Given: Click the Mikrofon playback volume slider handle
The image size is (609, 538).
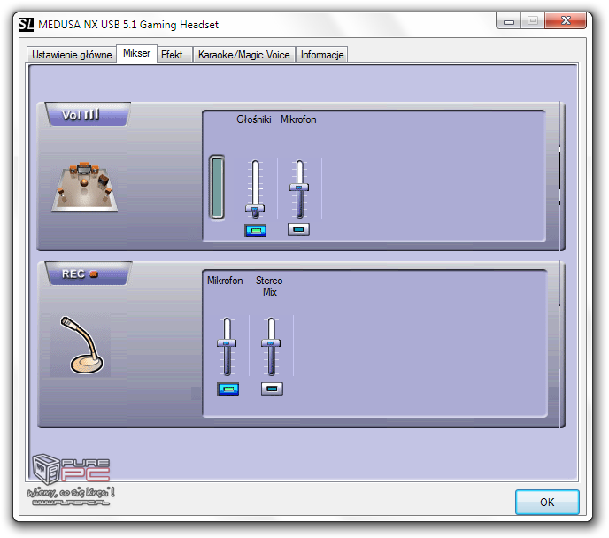Looking at the screenshot, I should (299, 188).
